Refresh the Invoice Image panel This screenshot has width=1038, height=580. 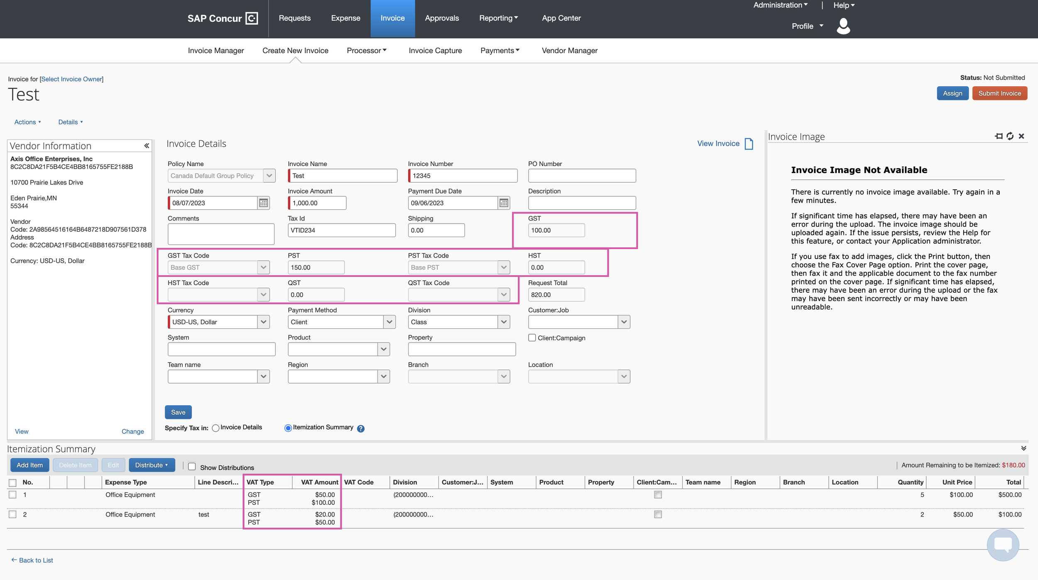[x=1010, y=136]
